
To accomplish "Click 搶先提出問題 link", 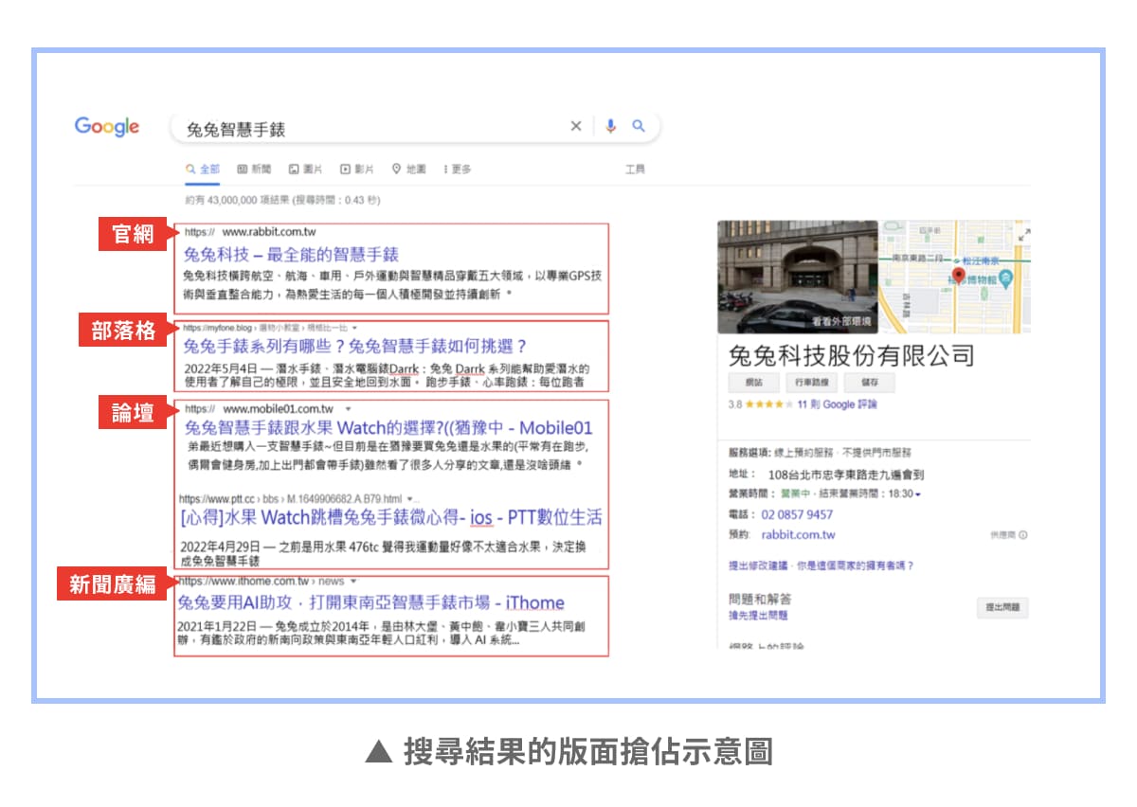I will 758,616.
